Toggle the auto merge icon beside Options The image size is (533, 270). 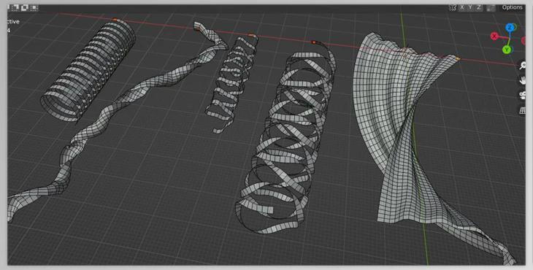pyautogui.click(x=491, y=8)
